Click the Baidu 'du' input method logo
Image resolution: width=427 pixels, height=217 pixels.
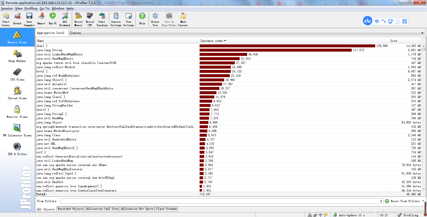click(x=368, y=21)
